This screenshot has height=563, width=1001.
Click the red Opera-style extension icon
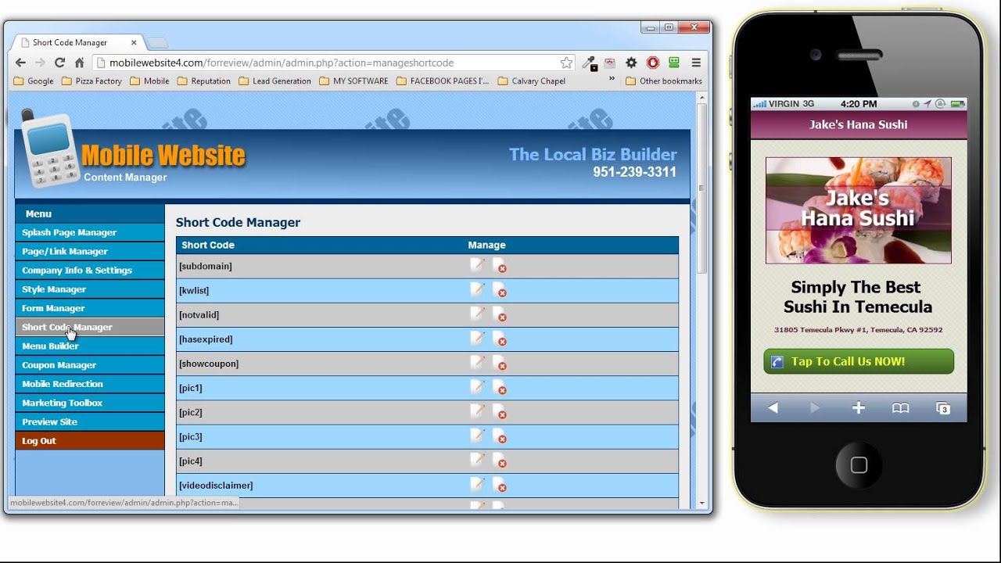click(x=652, y=63)
